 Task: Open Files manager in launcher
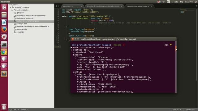[4, 15]
